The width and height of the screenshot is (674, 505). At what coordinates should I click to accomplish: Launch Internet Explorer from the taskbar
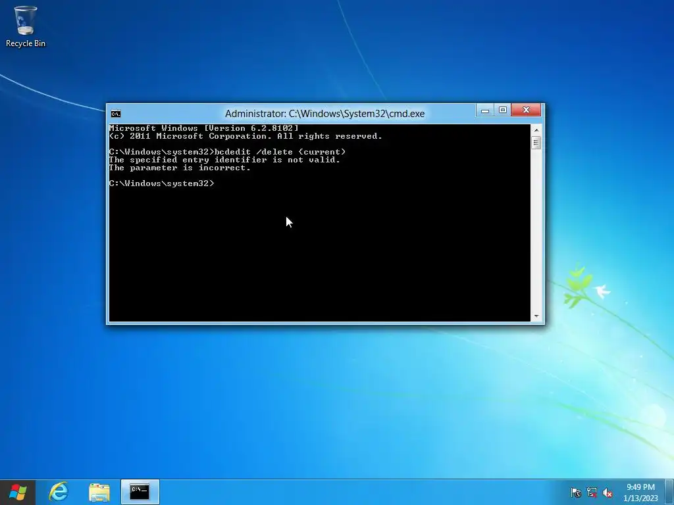[x=59, y=492]
